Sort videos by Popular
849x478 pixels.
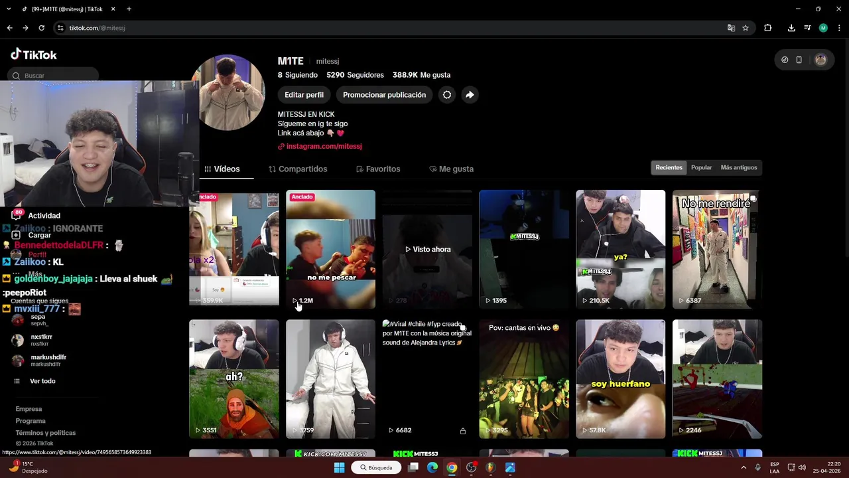point(701,167)
